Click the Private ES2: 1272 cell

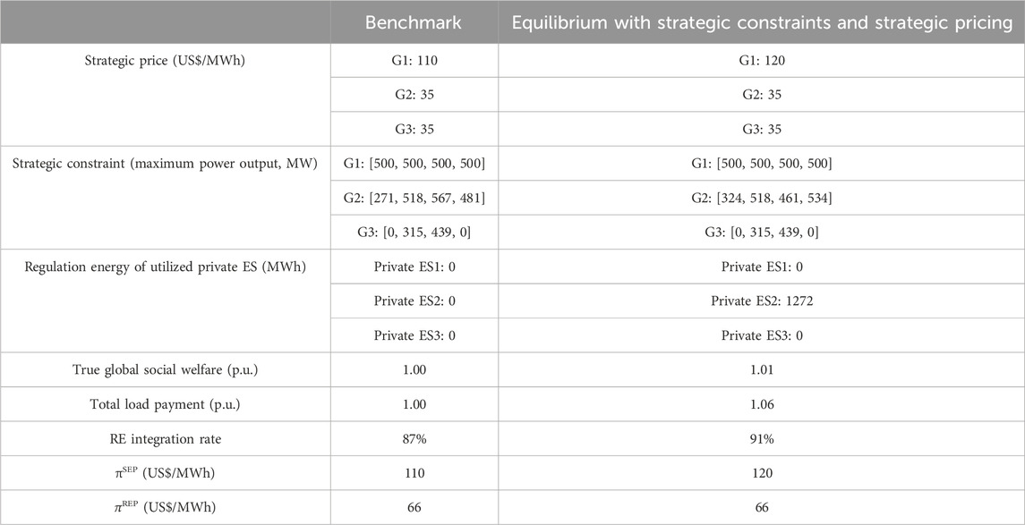click(762, 301)
